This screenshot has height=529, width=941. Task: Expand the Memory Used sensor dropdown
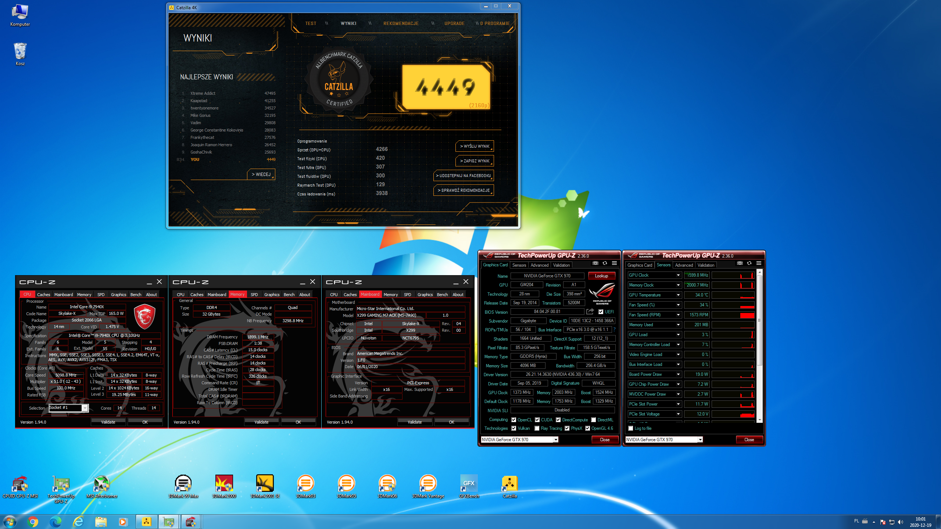[678, 325]
